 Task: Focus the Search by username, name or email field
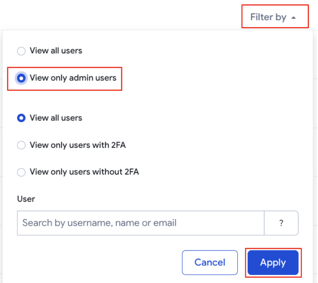click(x=141, y=223)
